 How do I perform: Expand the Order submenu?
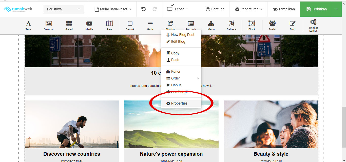click(x=181, y=78)
